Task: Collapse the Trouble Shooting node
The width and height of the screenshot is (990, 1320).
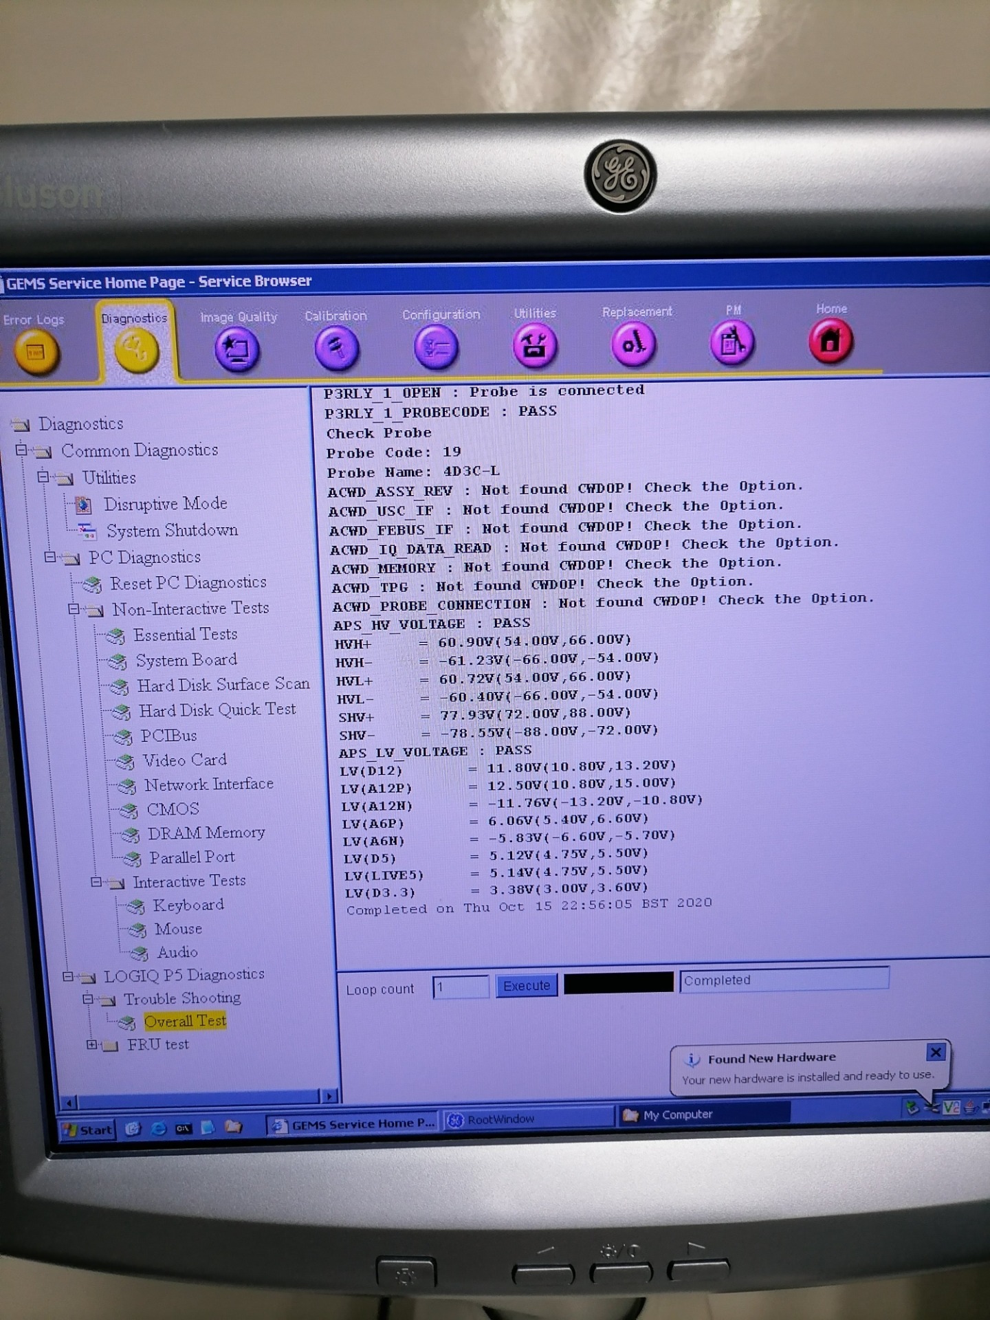Action: tap(88, 999)
